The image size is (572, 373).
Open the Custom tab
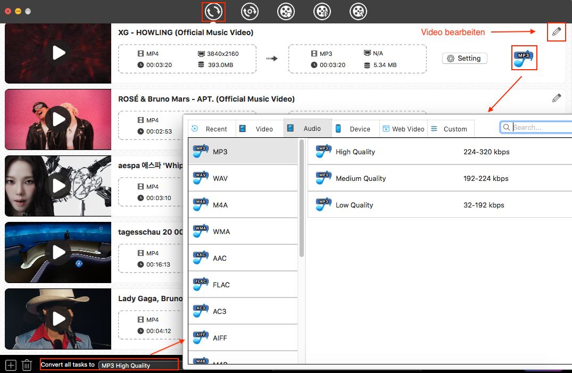[451, 129]
